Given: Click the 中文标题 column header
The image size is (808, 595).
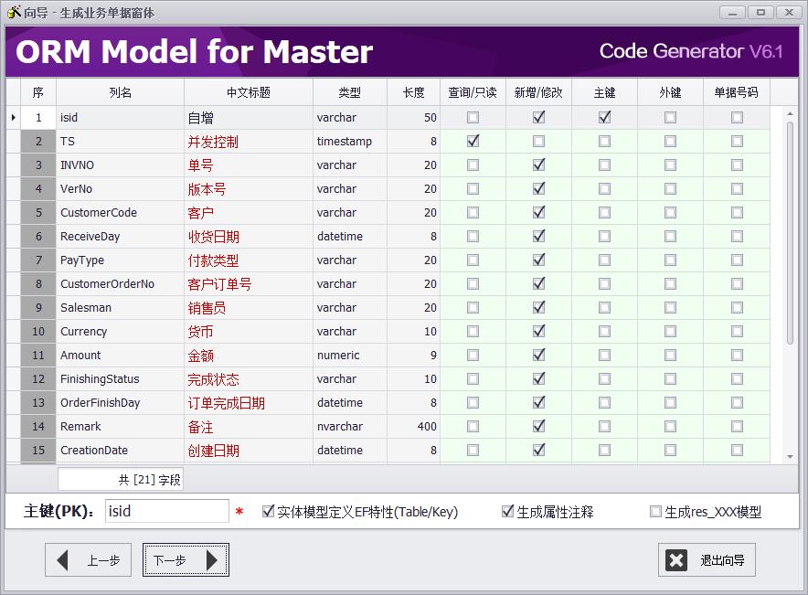Looking at the screenshot, I should coord(248,92).
